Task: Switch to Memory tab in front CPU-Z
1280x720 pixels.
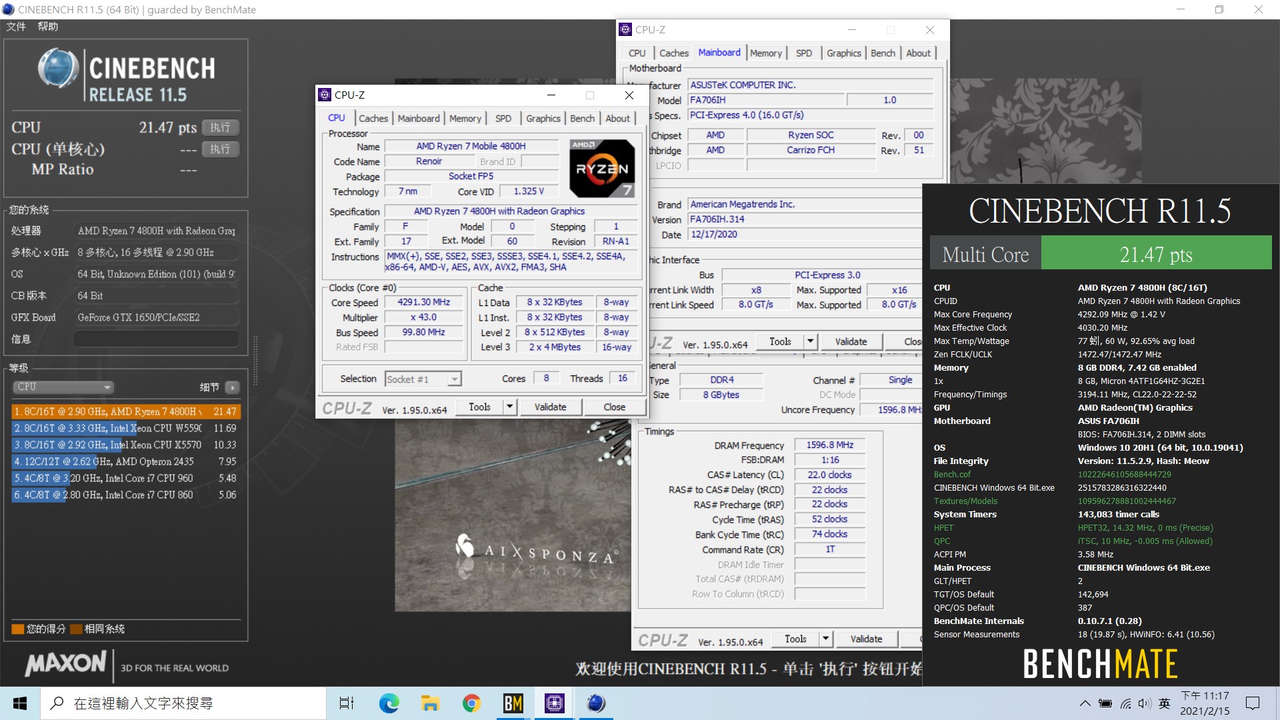Action: pos(465,118)
